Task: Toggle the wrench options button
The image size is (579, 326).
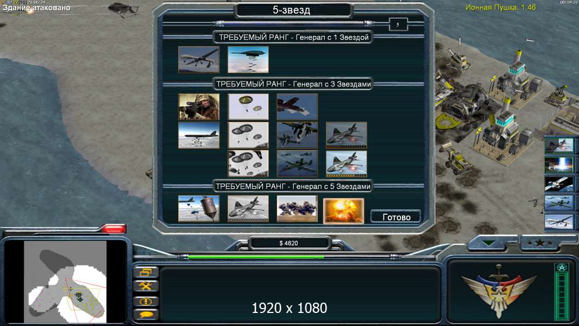Action: pyautogui.click(x=146, y=286)
